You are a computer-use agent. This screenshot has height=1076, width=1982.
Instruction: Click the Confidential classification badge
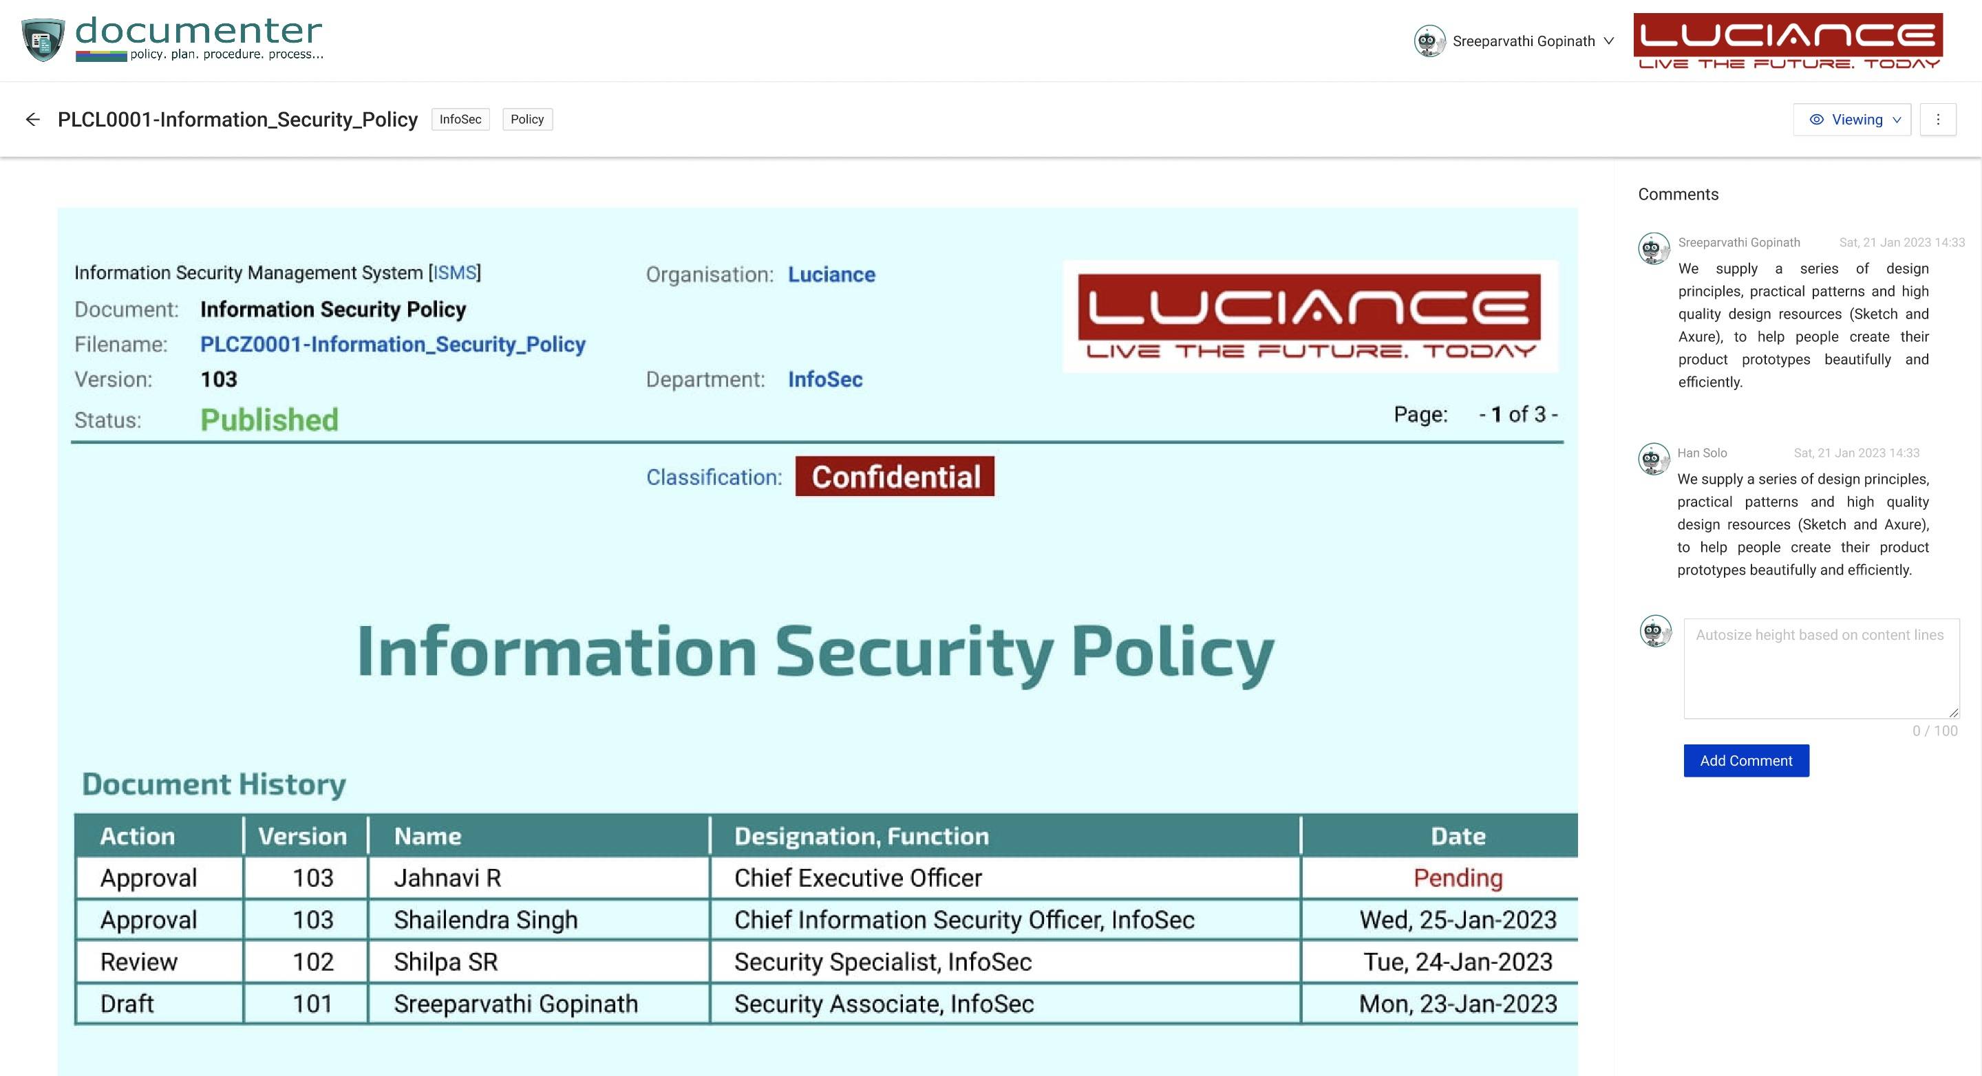(895, 476)
